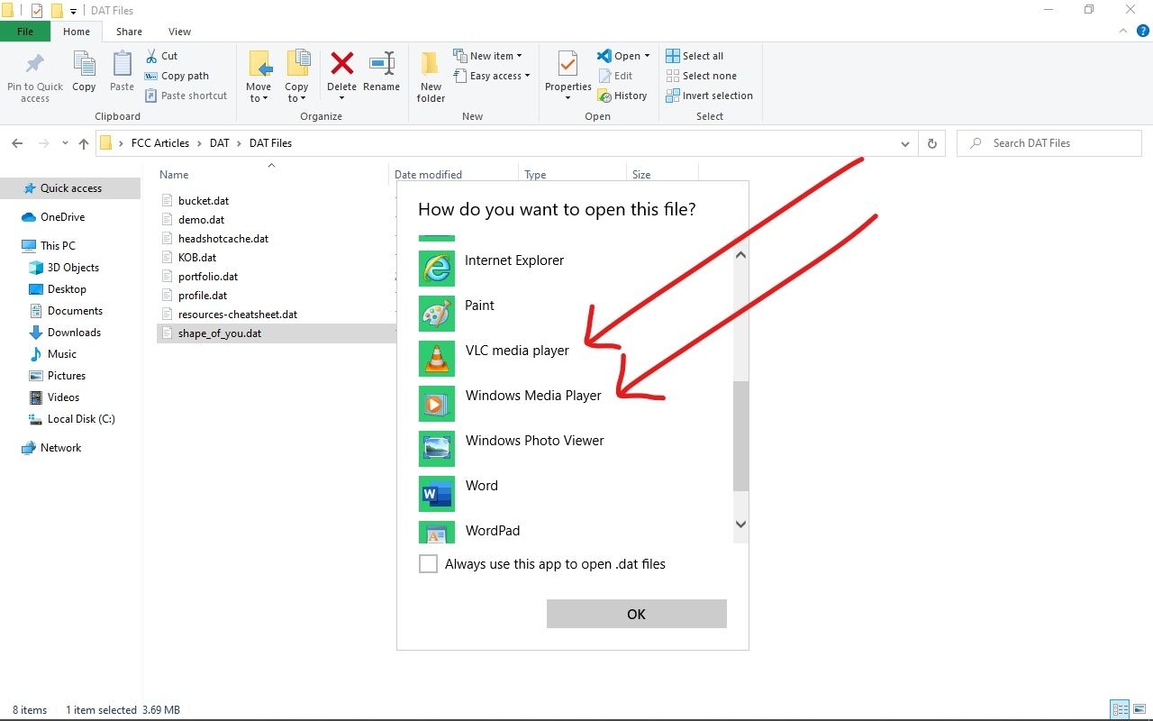This screenshot has height=721, width=1153.
Task: Click the New folder button
Action: [x=430, y=76]
